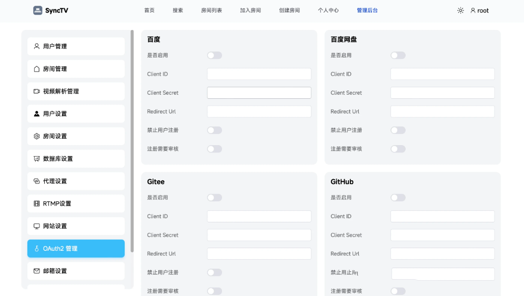Toggle 禁止用户注册 in the 百度 card

click(215, 130)
